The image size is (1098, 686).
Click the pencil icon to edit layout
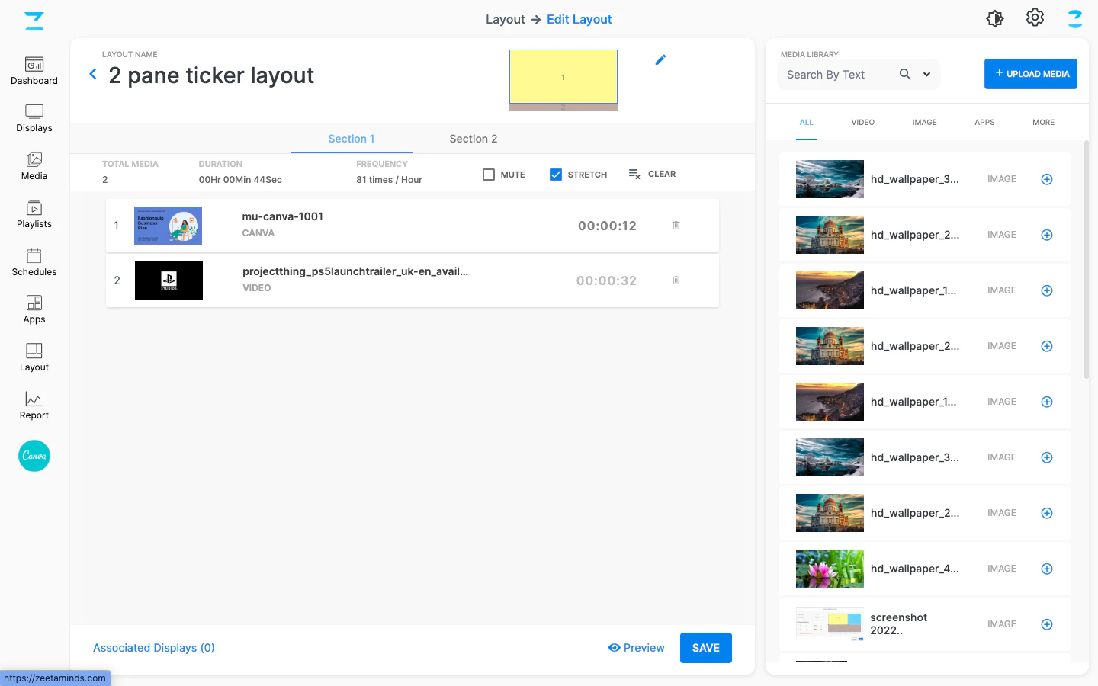tap(660, 59)
